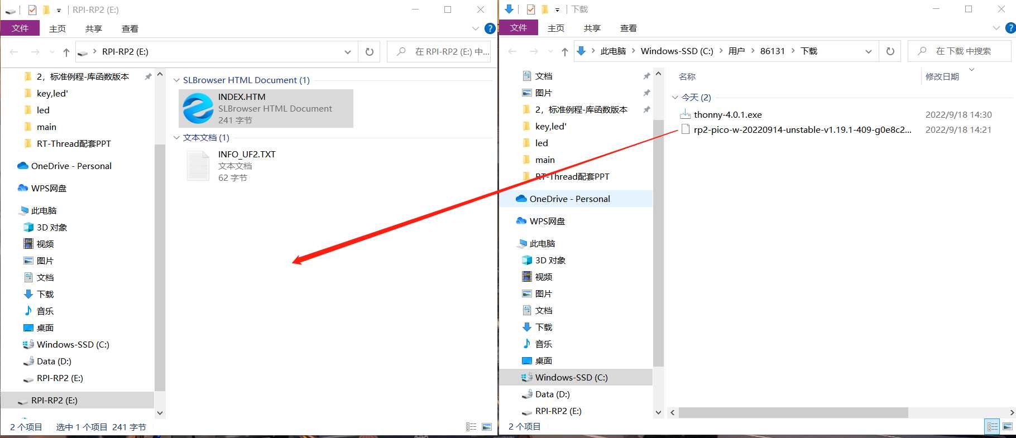Open 3D 对象 in left window sidebar
This screenshot has width=1016, height=438.
(x=51, y=227)
